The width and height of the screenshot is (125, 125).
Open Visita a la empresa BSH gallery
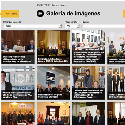pyautogui.click(x=116, y=83)
